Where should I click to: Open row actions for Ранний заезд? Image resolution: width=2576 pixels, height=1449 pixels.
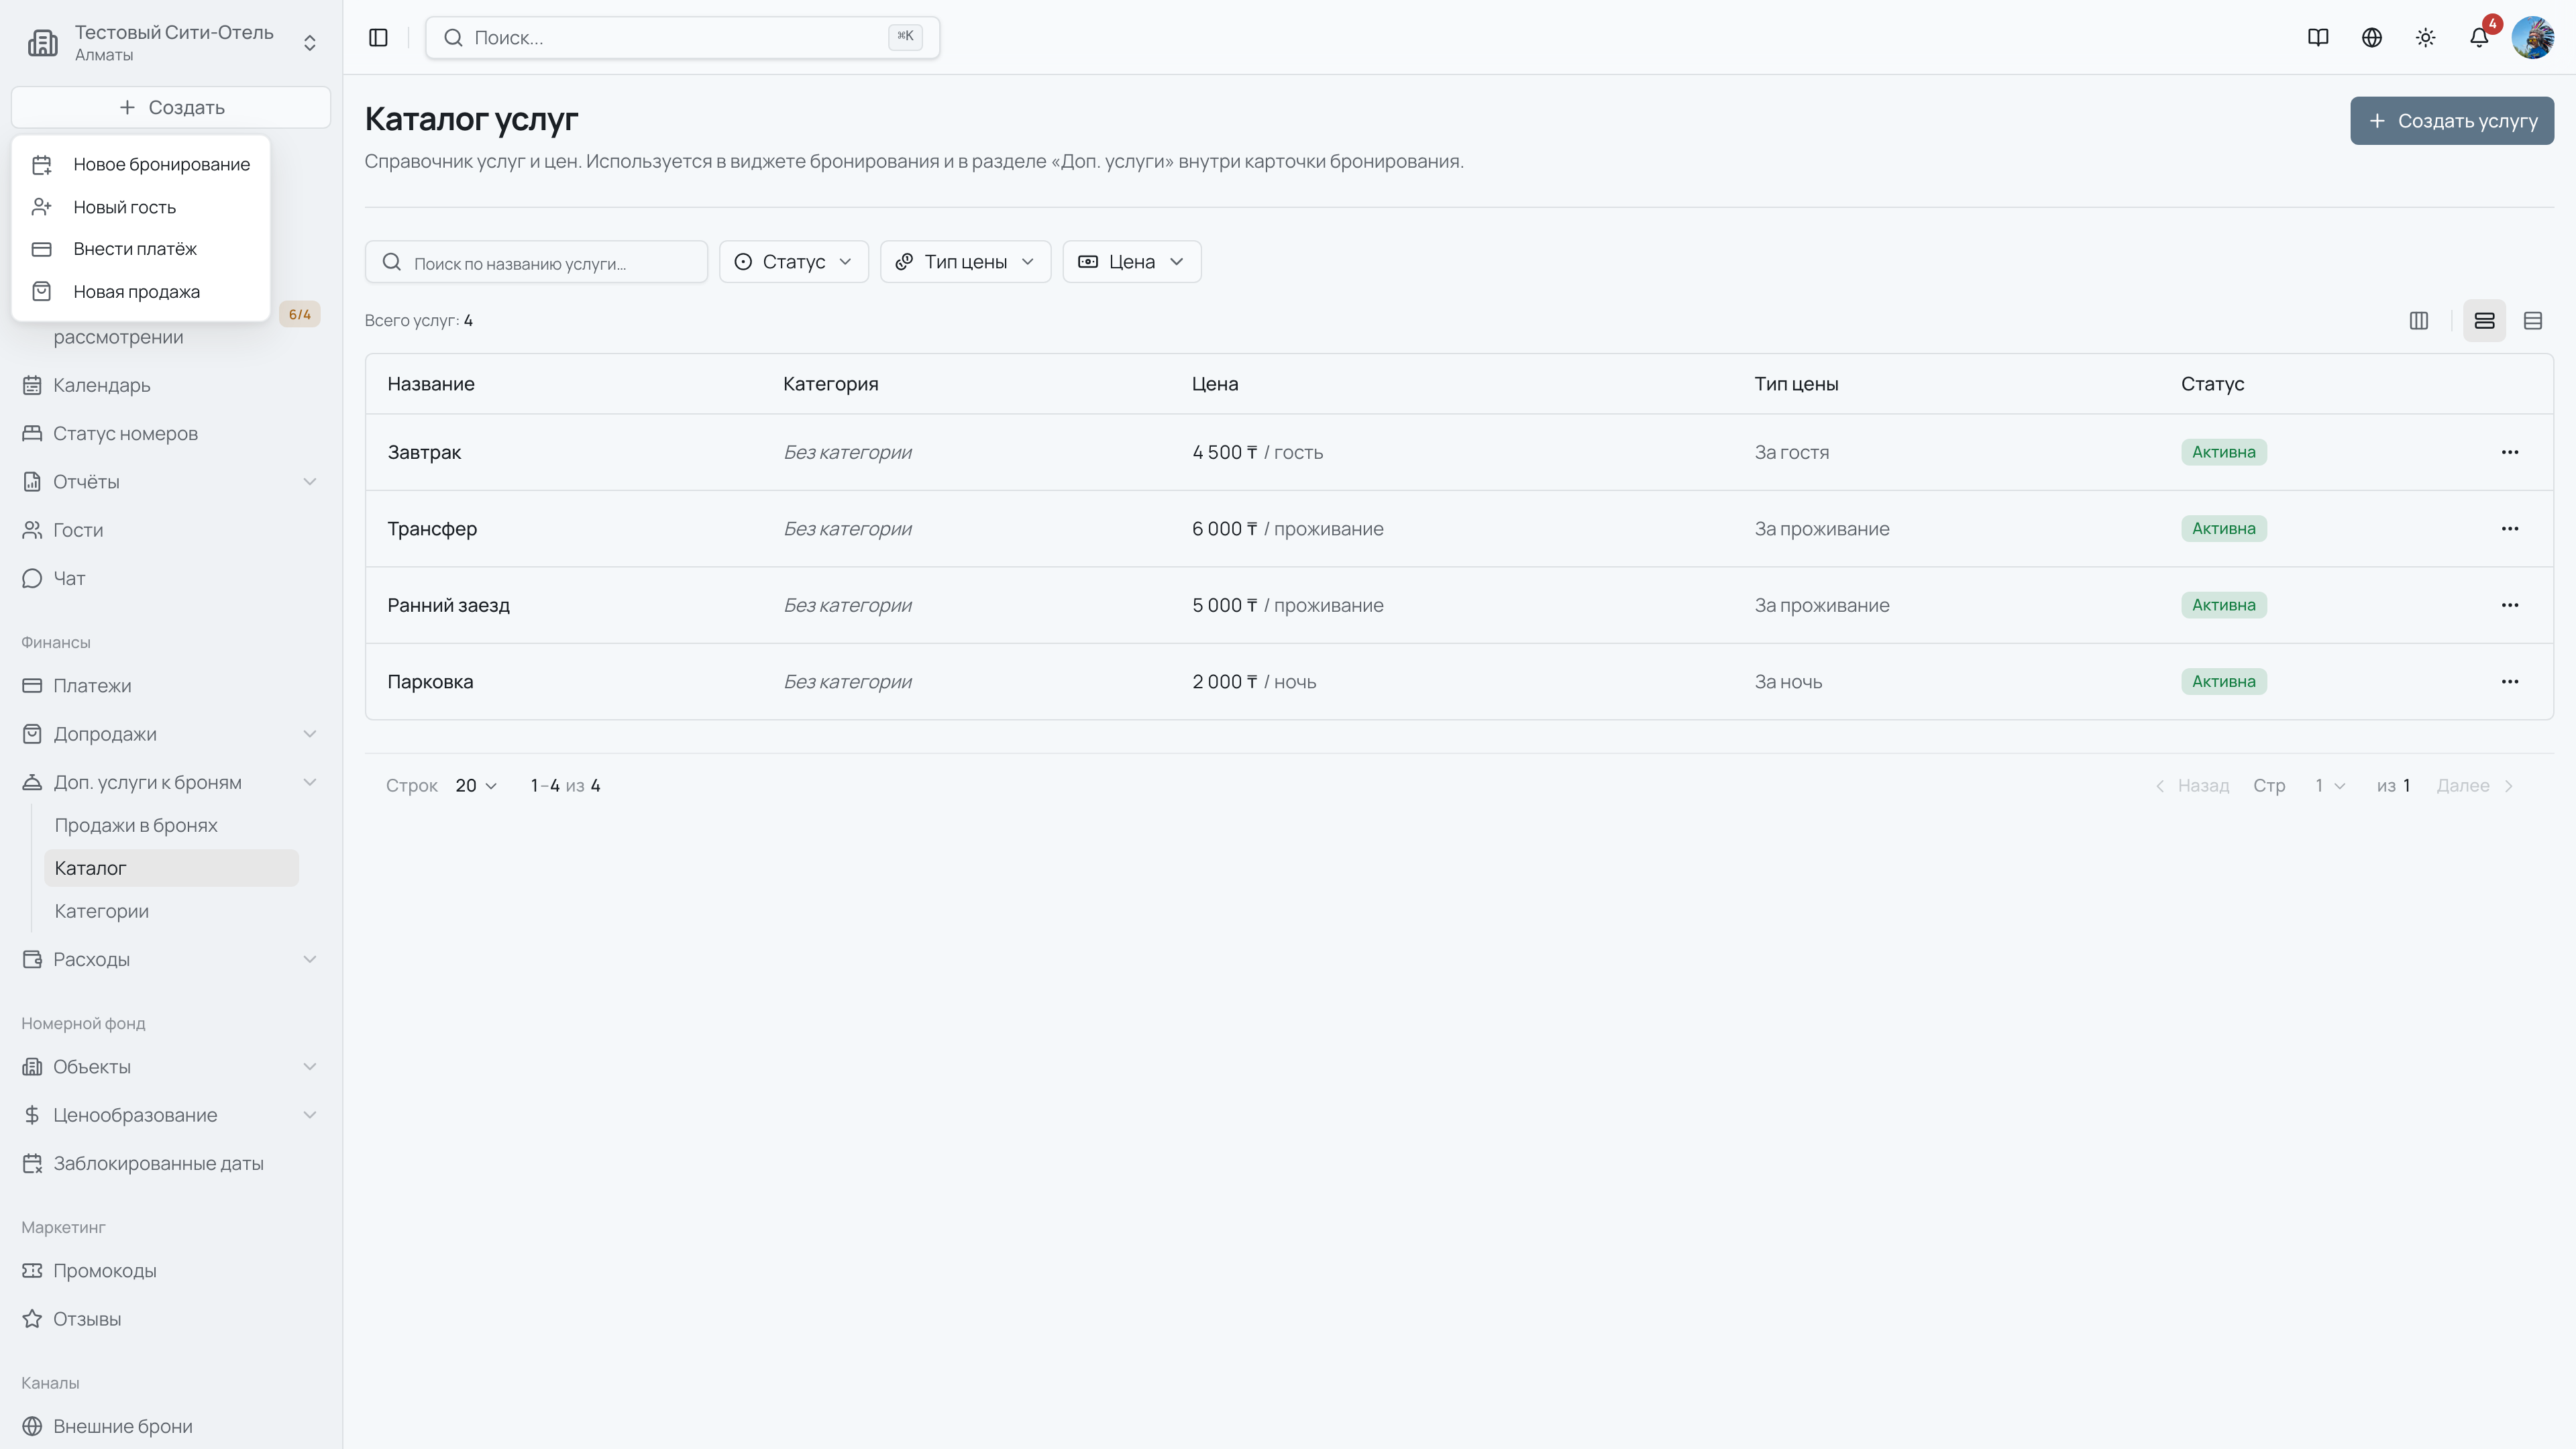point(2510,605)
